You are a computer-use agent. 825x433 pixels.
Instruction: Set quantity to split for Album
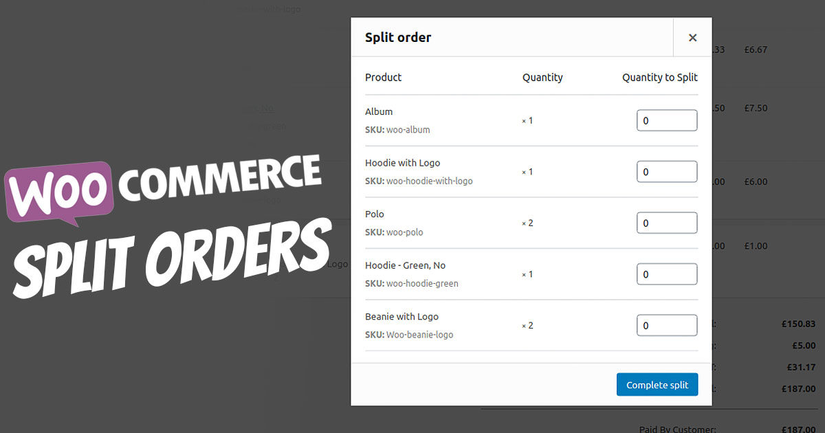tap(666, 120)
